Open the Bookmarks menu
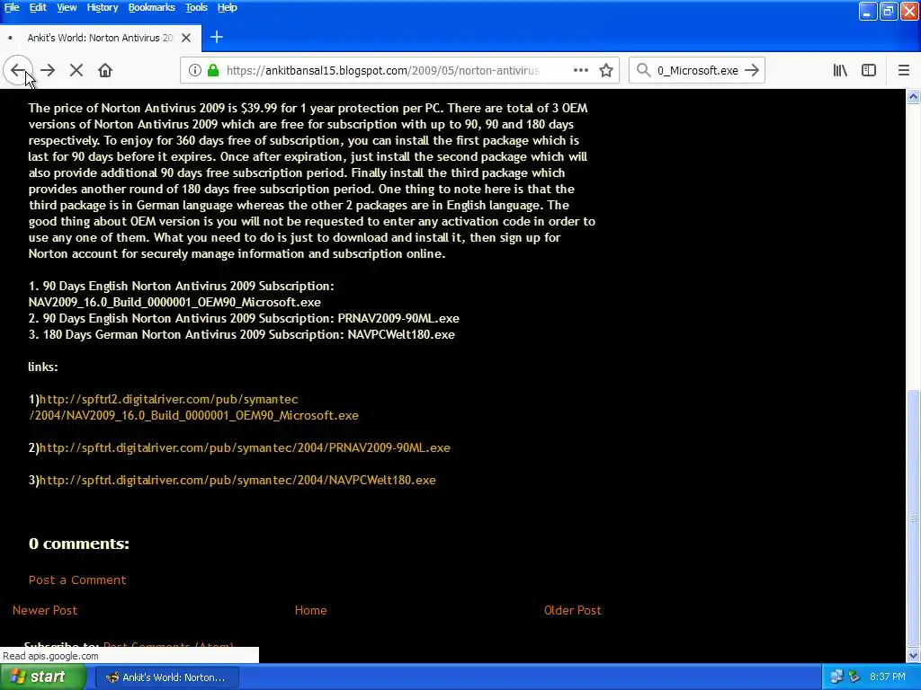The image size is (921, 690). click(151, 7)
